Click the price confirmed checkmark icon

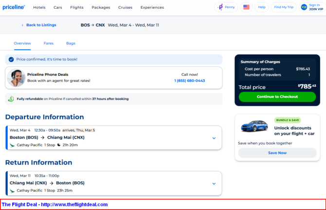pyautogui.click(x=11, y=59)
